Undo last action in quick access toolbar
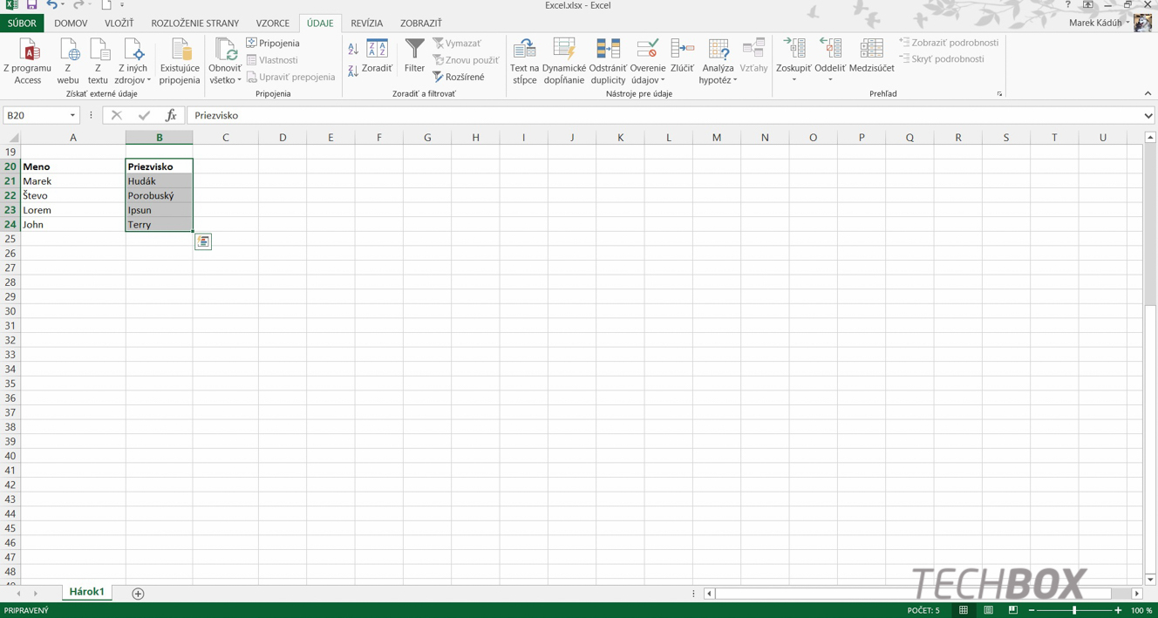1158x618 pixels. click(x=51, y=5)
